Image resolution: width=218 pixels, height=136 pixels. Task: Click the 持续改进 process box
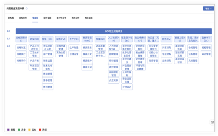127,87
